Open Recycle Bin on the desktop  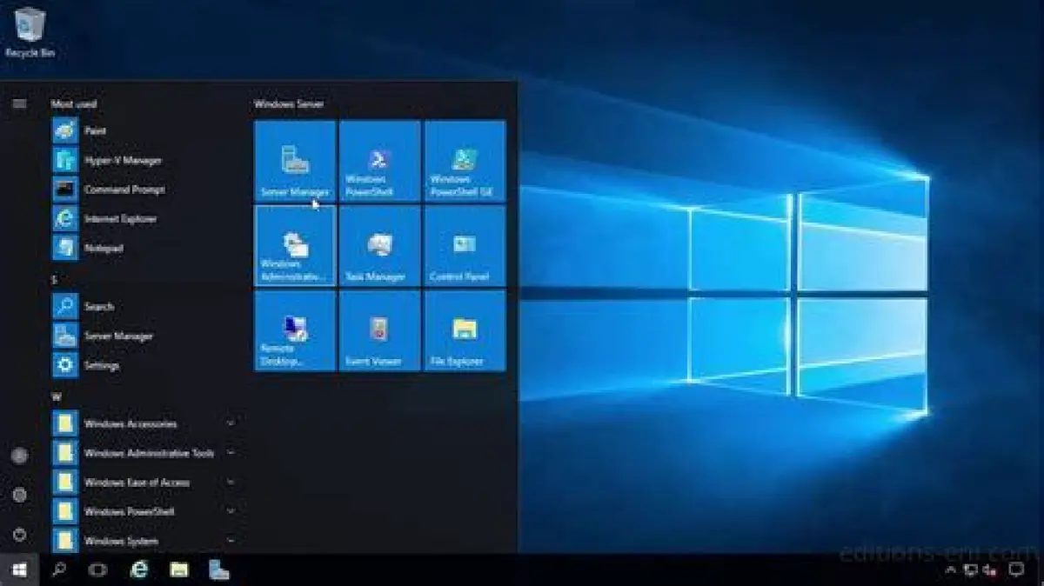point(30,32)
